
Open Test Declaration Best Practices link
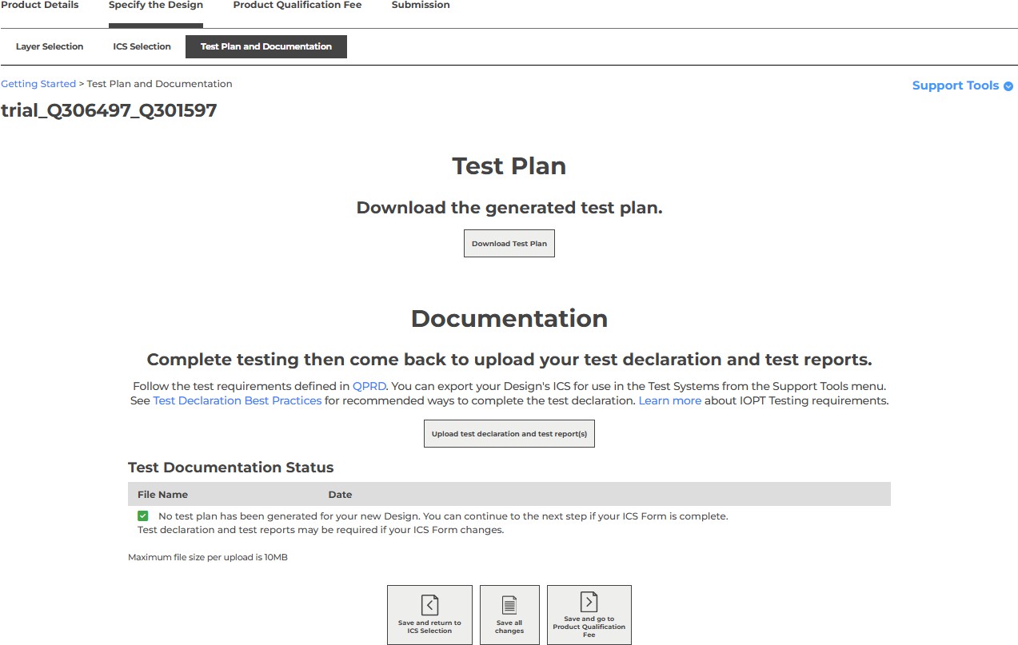pos(238,400)
